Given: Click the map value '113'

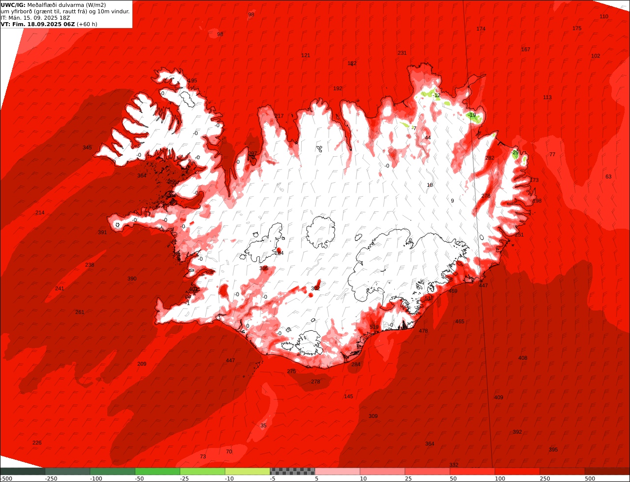Looking at the screenshot, I should [547, 97].
